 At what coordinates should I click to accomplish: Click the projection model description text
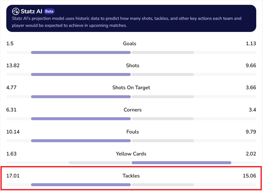coord(127,22)
